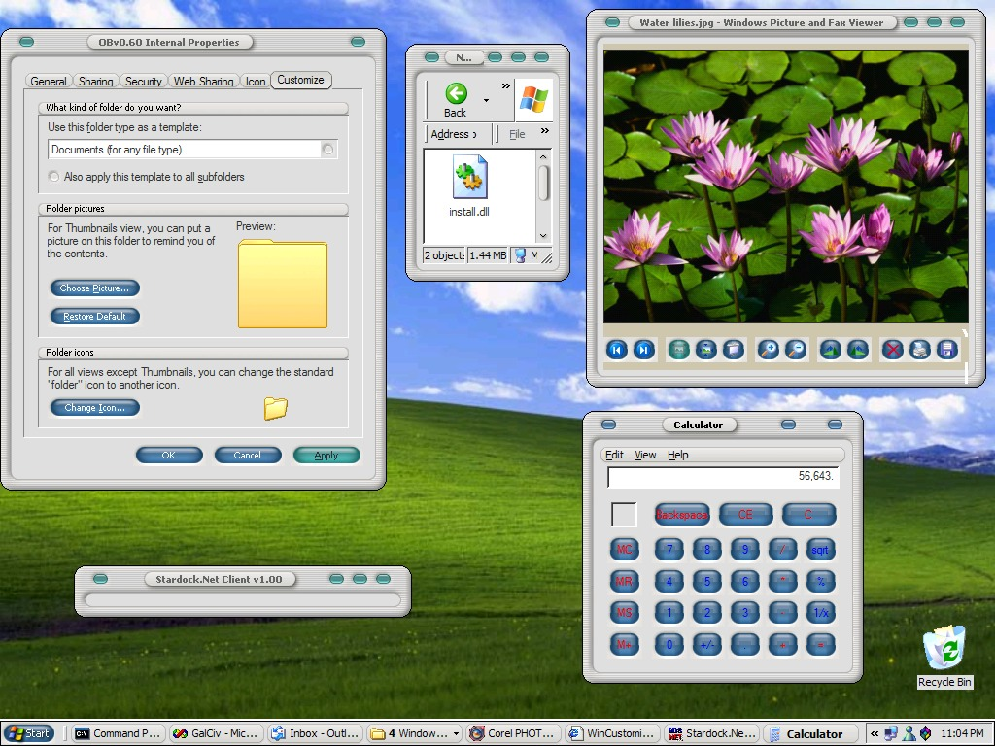Click Stardock.Net Client progress bar
The height and width of the screenshot is (746, 995).
[242, 600]
